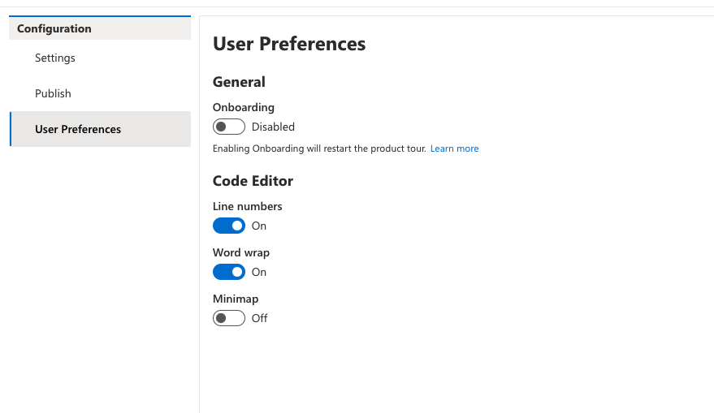Click the Code Editor section heading
Viewport: 714px width, 413px height.
tap(253, 181)
